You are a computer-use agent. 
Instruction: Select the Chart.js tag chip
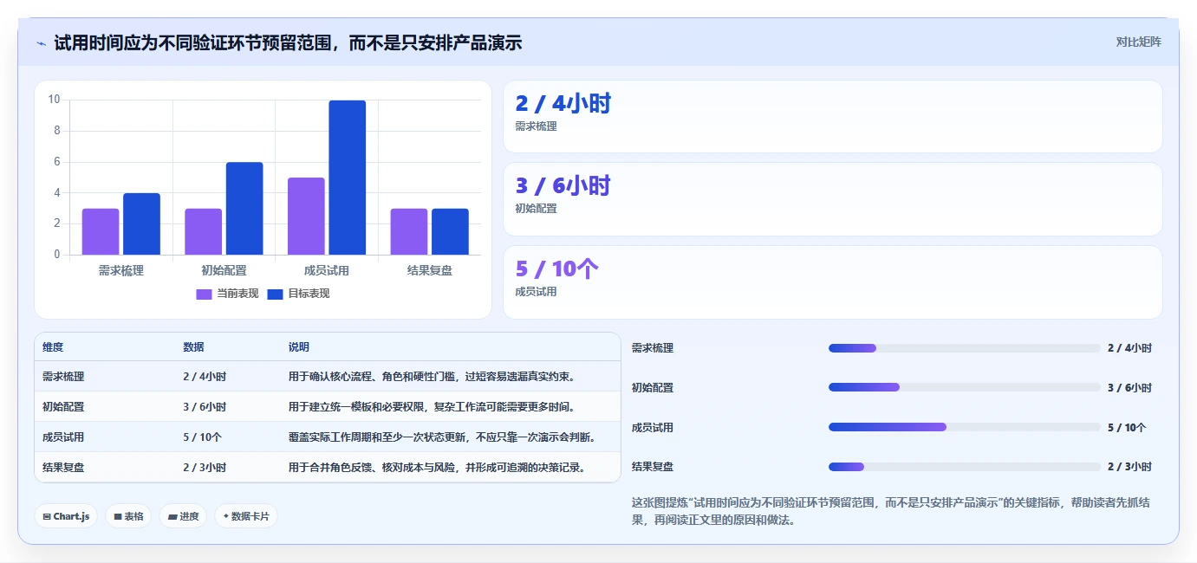tap(67, 516)
